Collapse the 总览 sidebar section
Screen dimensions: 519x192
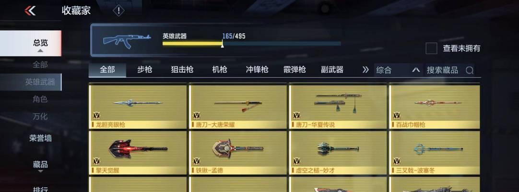tap(40, 43)
